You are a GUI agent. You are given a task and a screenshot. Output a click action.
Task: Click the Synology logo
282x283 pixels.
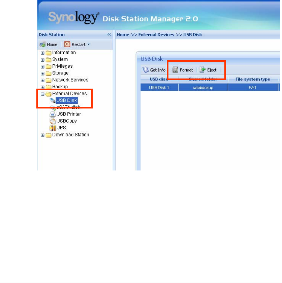coord(74,18)
